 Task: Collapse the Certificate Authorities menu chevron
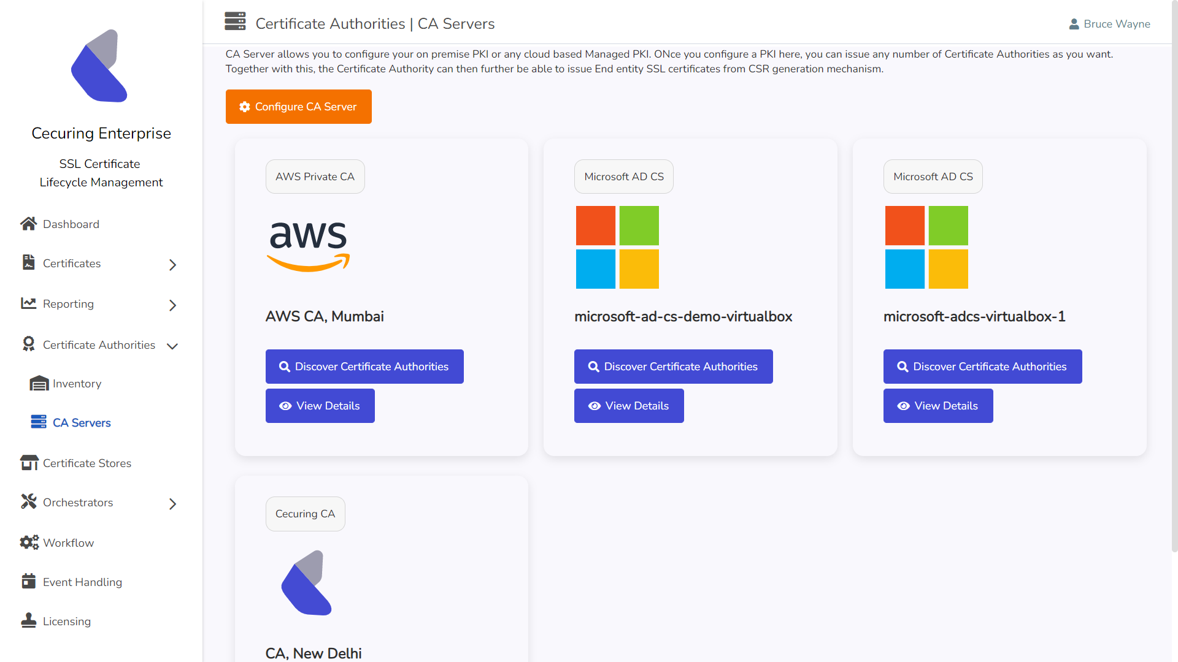[x=172, y=346]
